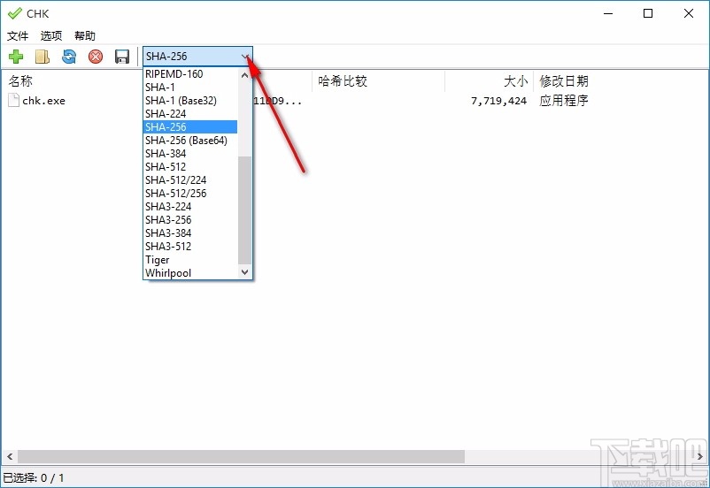Click the 修改日期 column header
This screenshot has width=710, height=488.
pos(564,81)
